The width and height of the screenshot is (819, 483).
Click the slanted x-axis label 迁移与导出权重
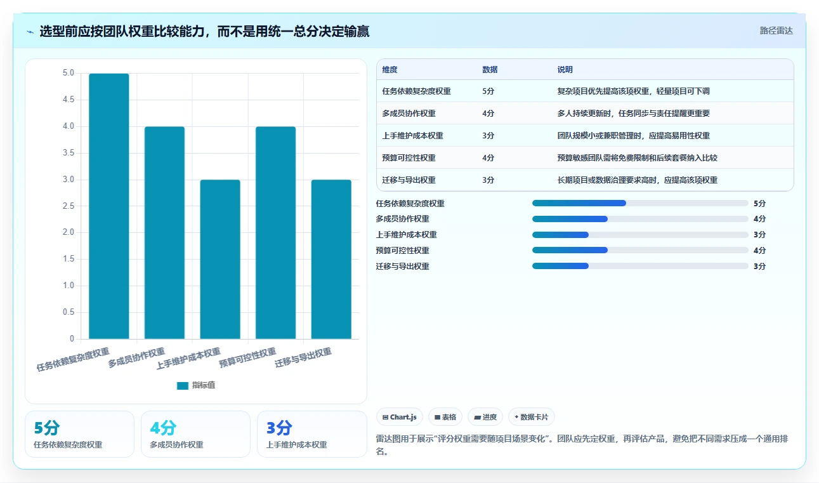point(303,359)
